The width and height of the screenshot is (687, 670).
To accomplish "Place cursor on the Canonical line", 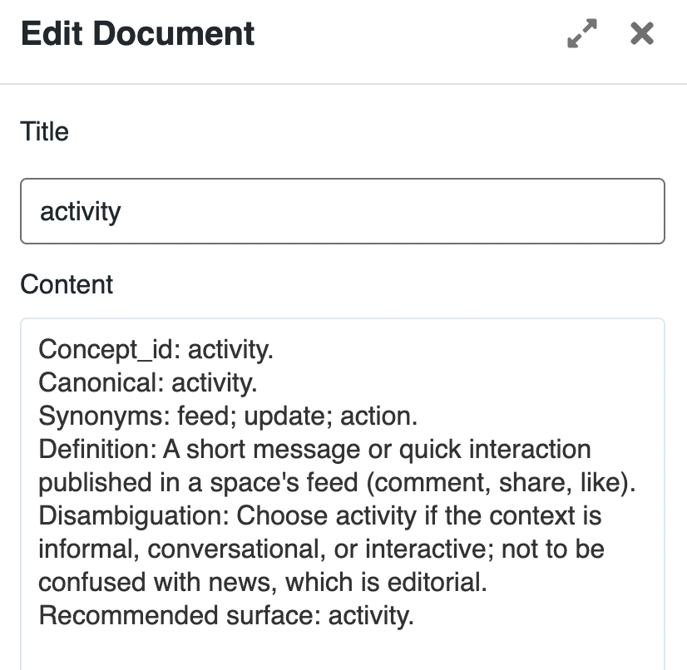I will (x=147, y=383).
